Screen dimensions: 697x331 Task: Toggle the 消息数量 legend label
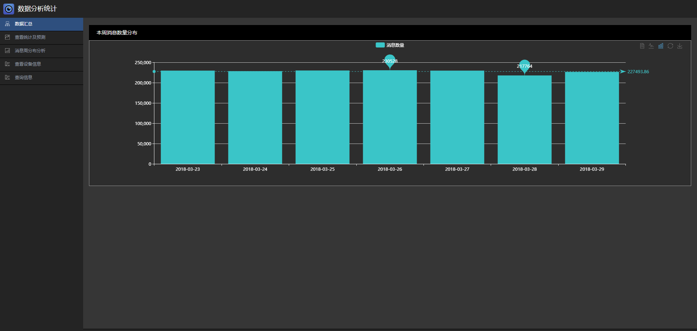coord(395,45)
